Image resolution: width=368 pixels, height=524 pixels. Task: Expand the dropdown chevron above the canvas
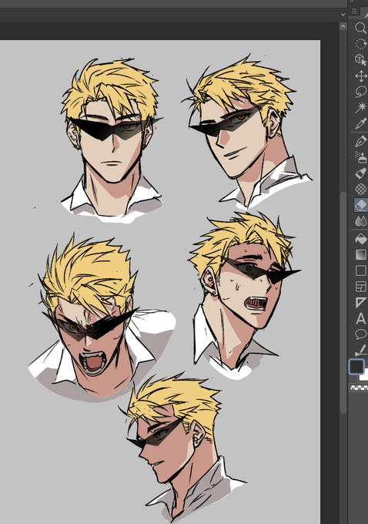(x=343, y=15)
